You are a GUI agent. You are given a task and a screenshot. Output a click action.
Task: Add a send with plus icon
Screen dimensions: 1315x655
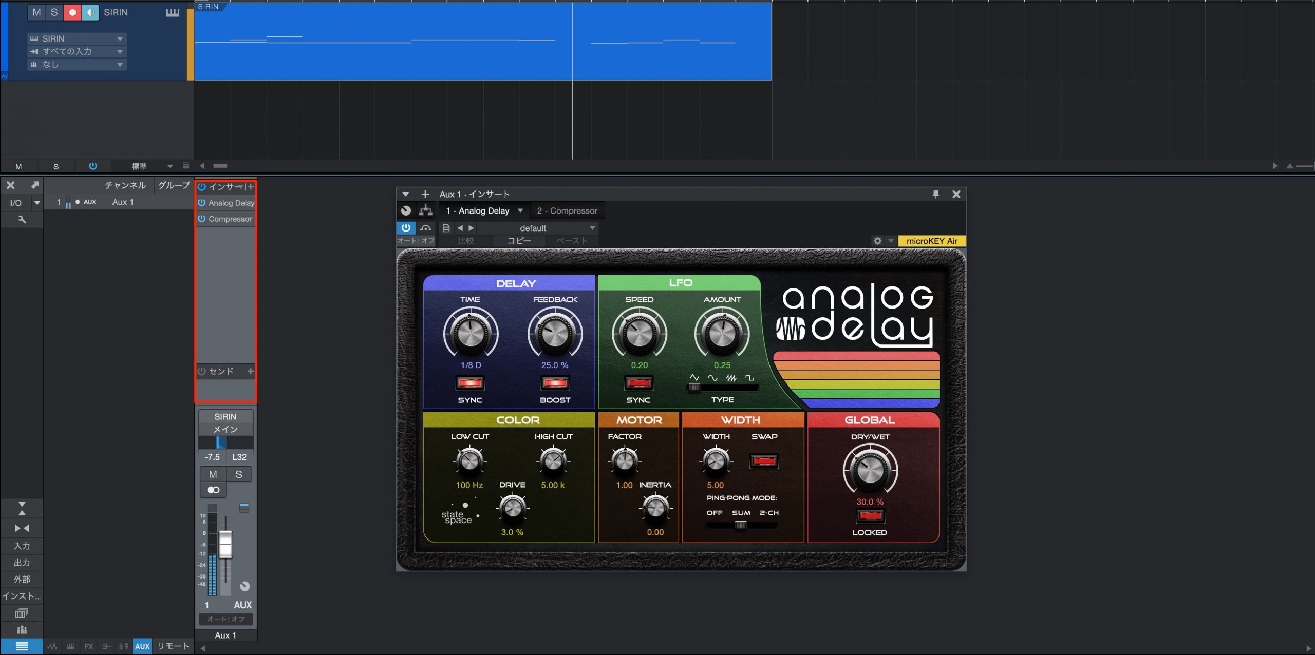point(251,371)
